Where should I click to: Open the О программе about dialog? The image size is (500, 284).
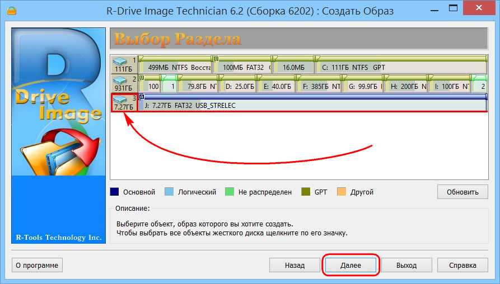tap(37, 265)
